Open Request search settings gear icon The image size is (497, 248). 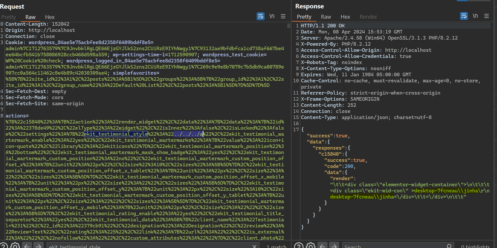pyautogui.click(x=15, y=246)
